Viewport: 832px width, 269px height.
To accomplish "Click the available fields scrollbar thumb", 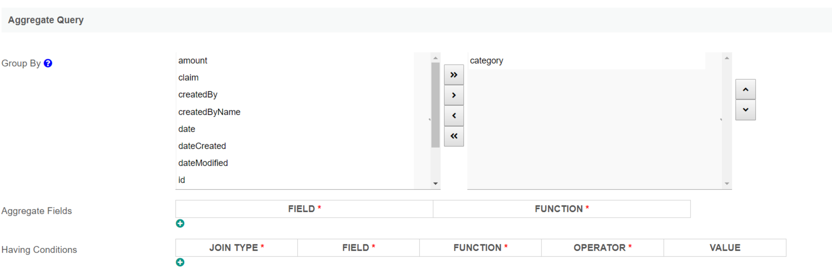I will (435, 104).
